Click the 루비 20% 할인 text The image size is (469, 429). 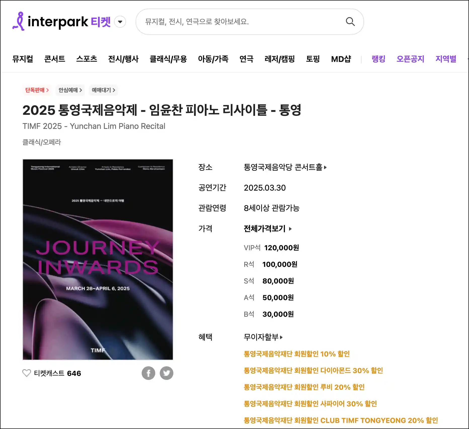click(x=304, y=387)
